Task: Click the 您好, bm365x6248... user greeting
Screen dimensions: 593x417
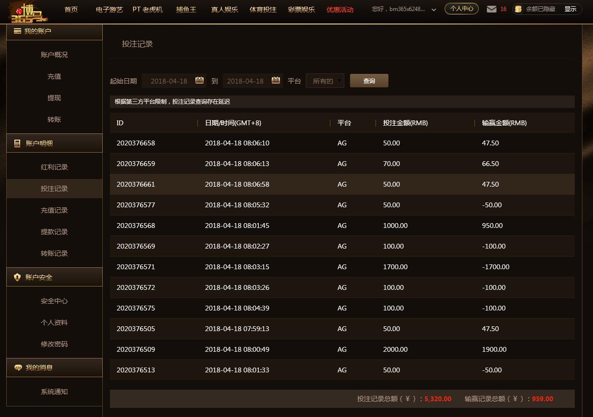Action: point(399,9)
